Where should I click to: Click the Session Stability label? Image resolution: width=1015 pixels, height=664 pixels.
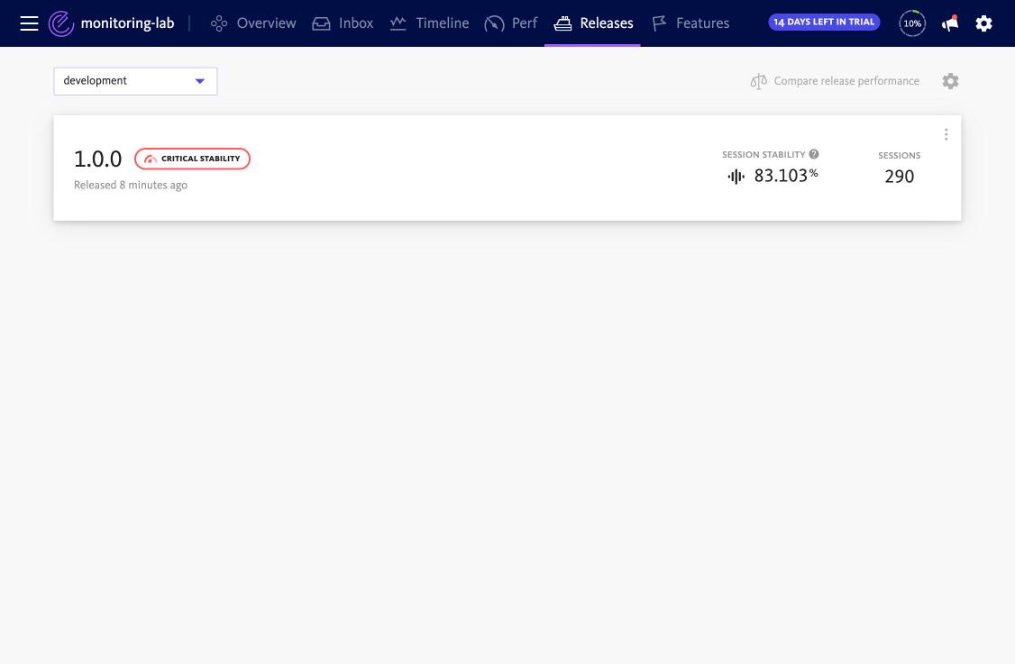coord(764,155)
